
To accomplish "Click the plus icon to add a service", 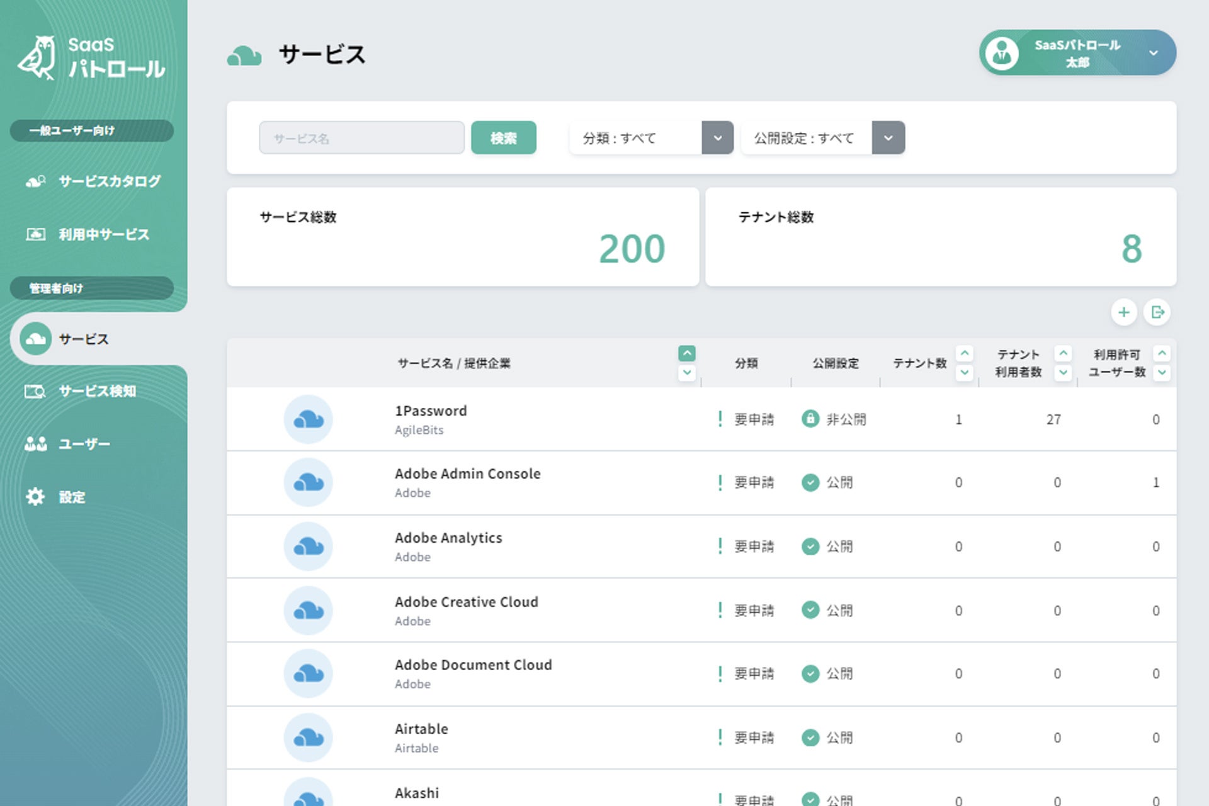I will tap(1124, 312).
